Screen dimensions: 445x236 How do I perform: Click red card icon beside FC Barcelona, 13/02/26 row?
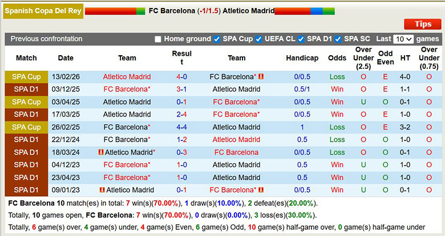click(x=261, y=77)
